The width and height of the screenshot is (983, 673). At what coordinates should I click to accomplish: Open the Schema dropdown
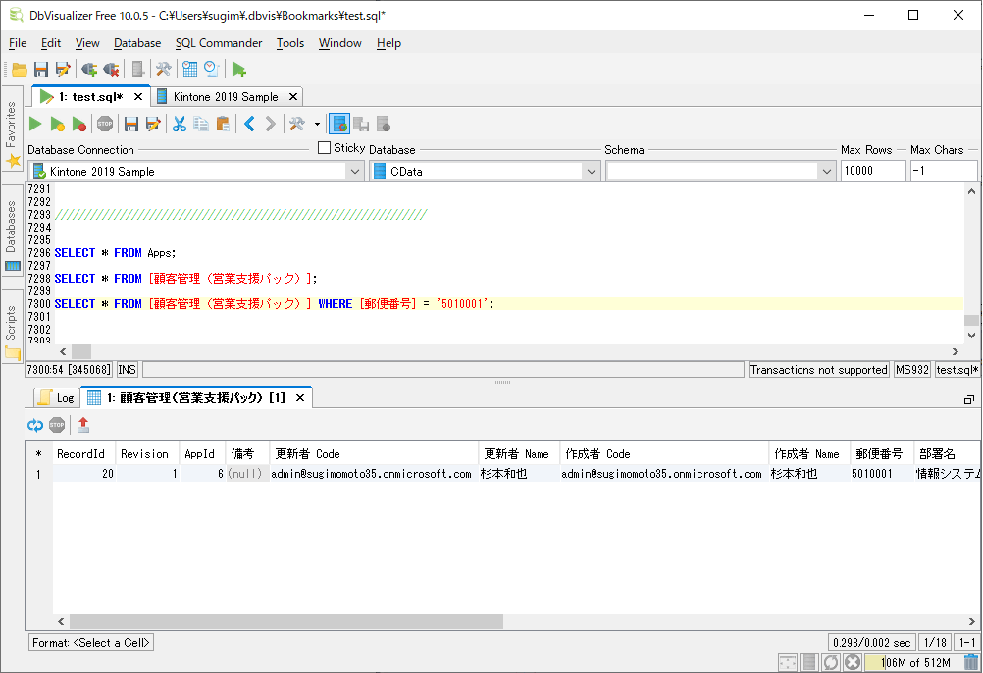(x=720, y=171)
